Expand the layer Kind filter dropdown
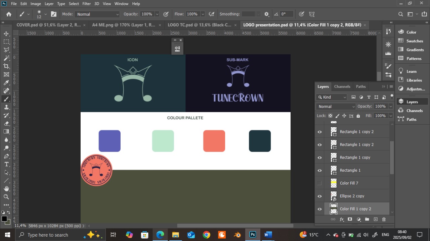 point(332,97)
